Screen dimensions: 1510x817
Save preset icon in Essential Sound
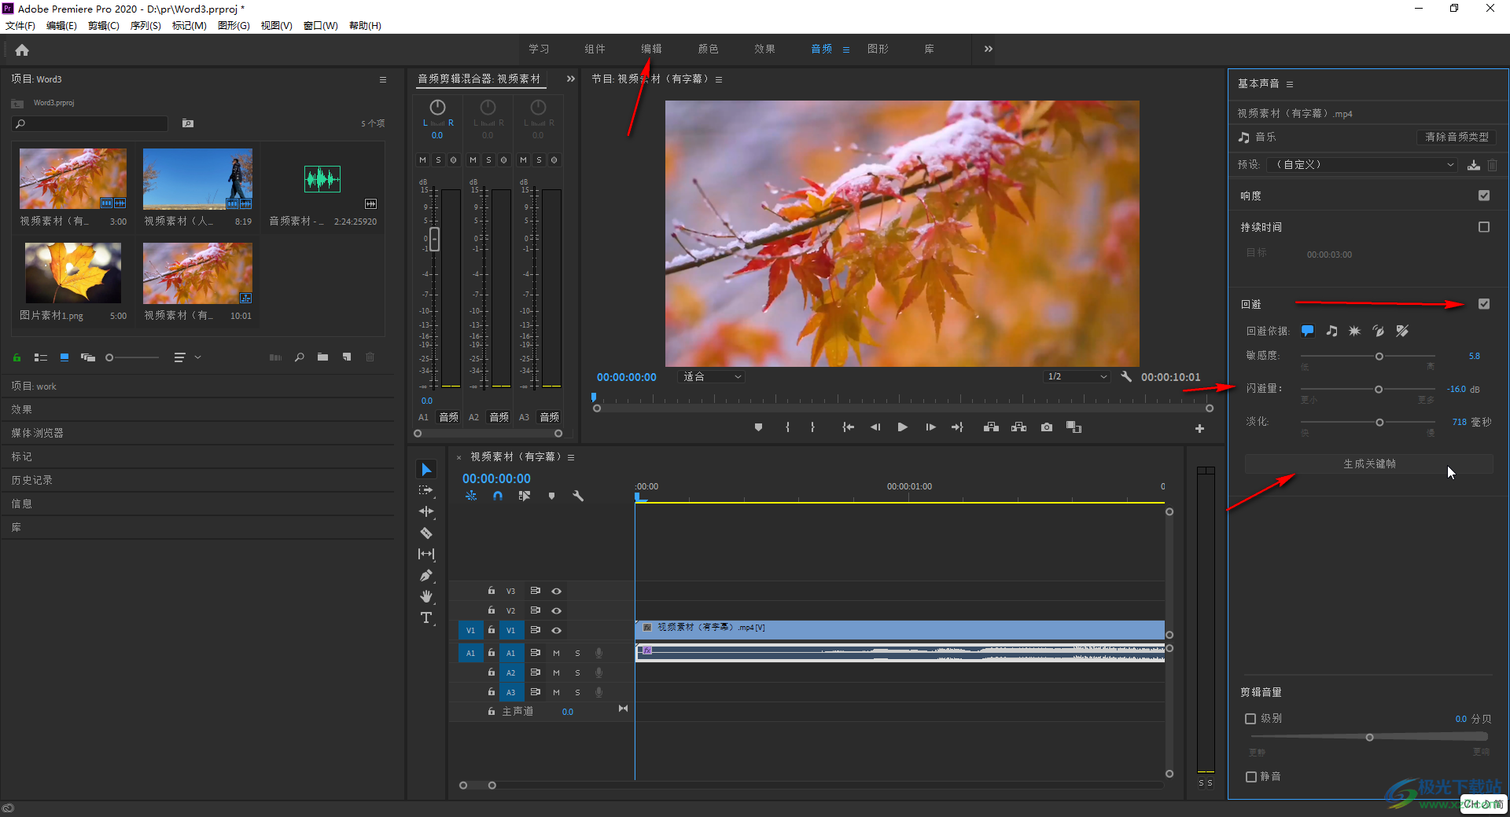click(1473, 165)
